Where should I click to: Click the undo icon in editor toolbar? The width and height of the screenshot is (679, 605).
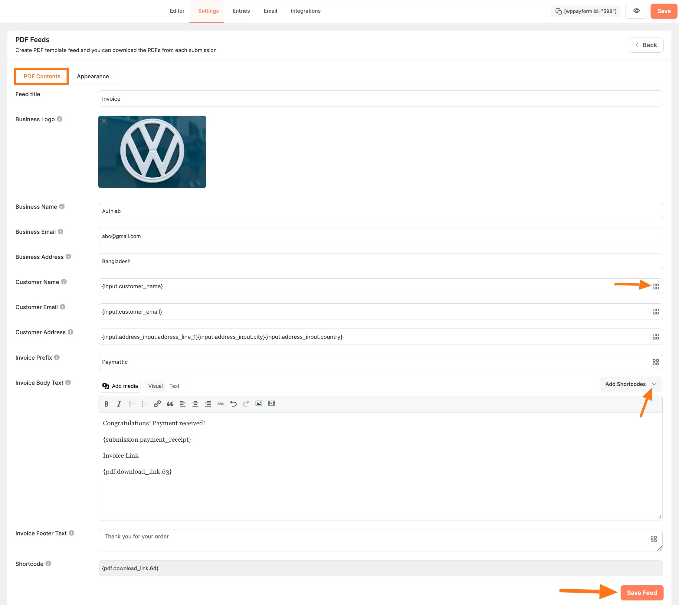click(233, 404)
